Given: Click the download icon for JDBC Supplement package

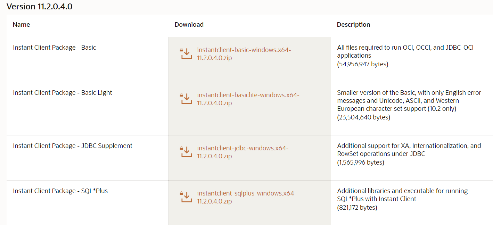Looking at the screenshot, I should [186, 152].
